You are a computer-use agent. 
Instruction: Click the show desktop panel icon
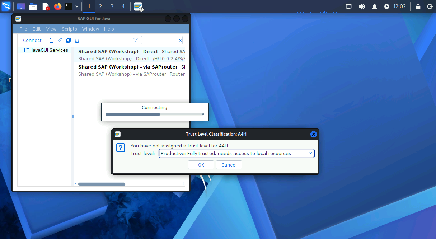[21, 6]
